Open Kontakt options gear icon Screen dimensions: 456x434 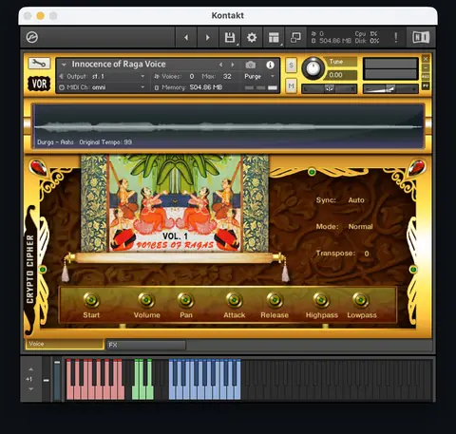[x=252, y=37]
